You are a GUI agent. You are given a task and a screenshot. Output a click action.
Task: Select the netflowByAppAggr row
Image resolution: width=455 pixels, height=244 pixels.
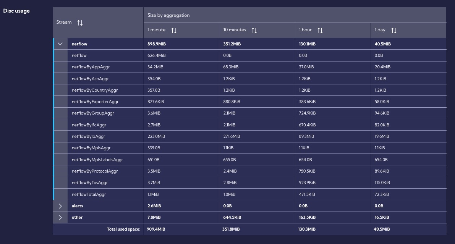[249, 67]
